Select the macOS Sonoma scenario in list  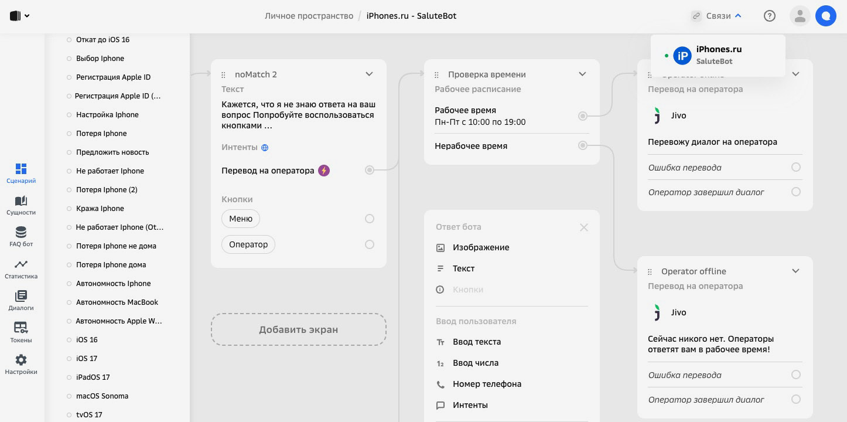click(x=102, y=396)
